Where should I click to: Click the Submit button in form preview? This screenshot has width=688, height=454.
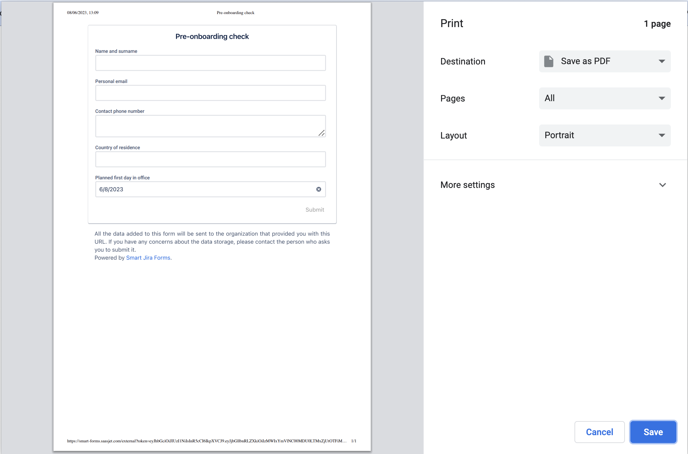click(315, 210)
